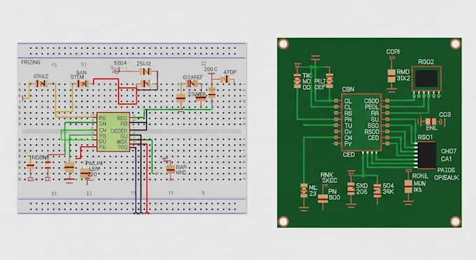Viewport: 476px width, 260px height.
Task: Click the top-left PCB mounting hole
Action: click(x=283, y=44)
